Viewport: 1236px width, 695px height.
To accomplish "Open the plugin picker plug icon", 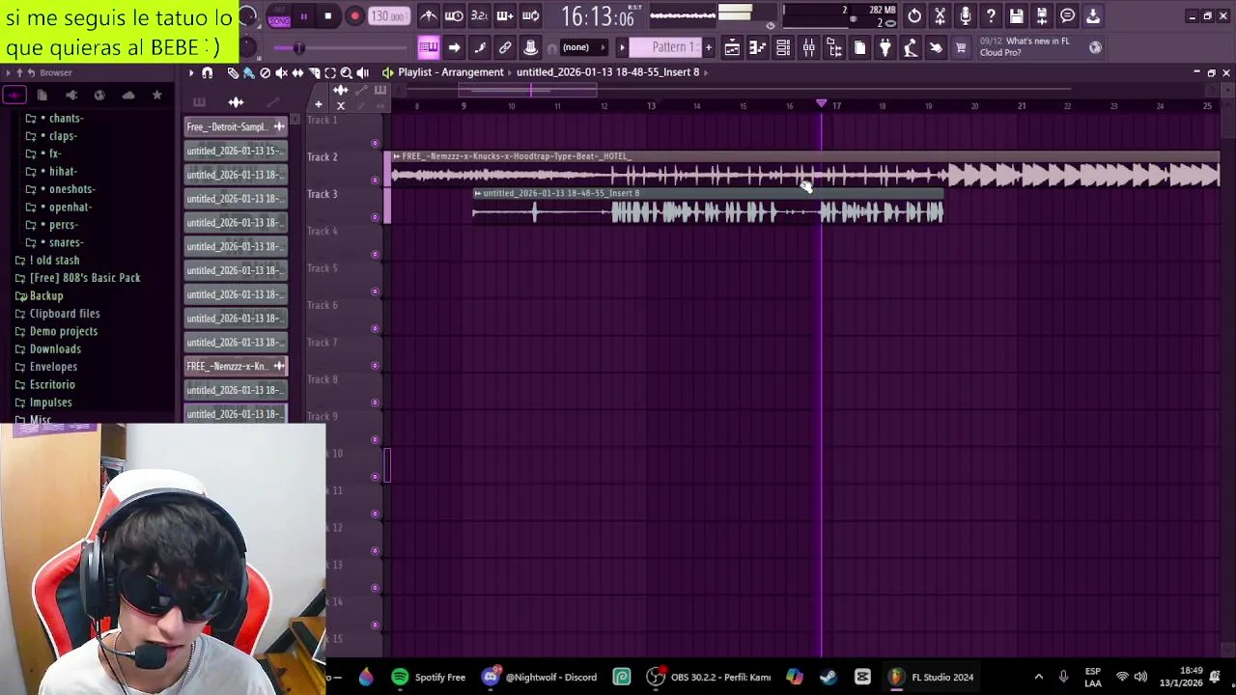I will coord(885,47).
